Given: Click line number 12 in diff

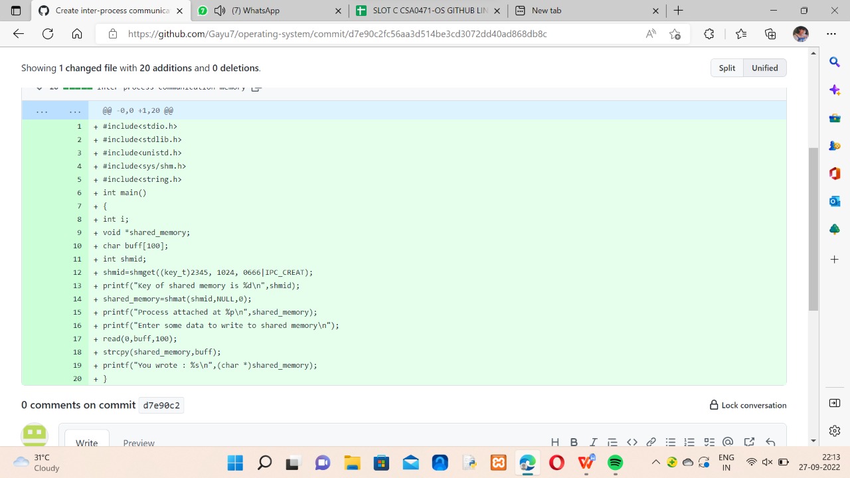Looking at the screenshot, I should [x=78, y=272].
